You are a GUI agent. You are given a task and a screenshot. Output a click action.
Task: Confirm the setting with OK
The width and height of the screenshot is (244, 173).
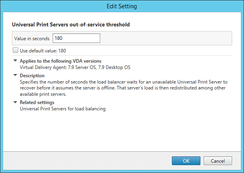[x=186, y=161]
